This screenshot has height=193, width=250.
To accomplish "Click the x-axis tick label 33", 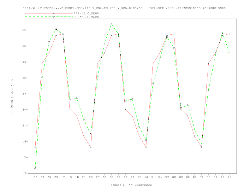I will pyautogui.click(x=111, y=177).
